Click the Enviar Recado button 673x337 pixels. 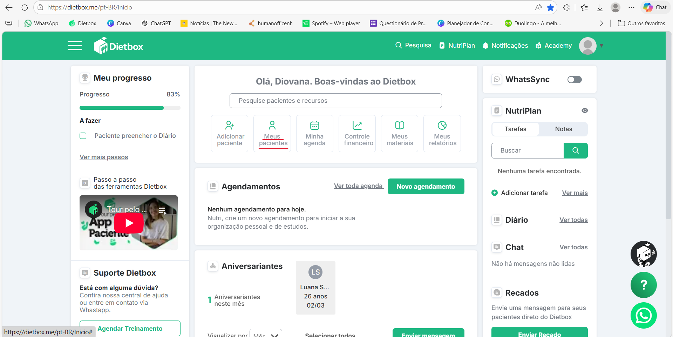(x=539, y=332)
